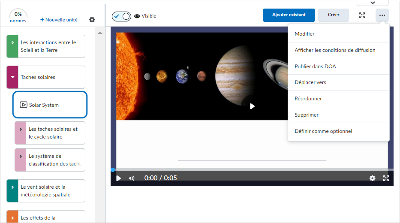The image size is (400, 223).
Task: Open the three-dots more options menu
Action: click(382, 15)
